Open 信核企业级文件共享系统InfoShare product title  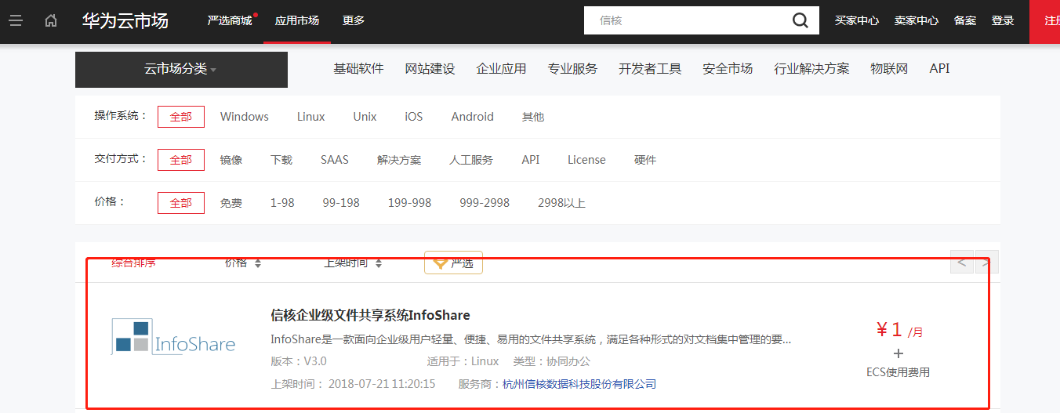(x=370, y=315)
